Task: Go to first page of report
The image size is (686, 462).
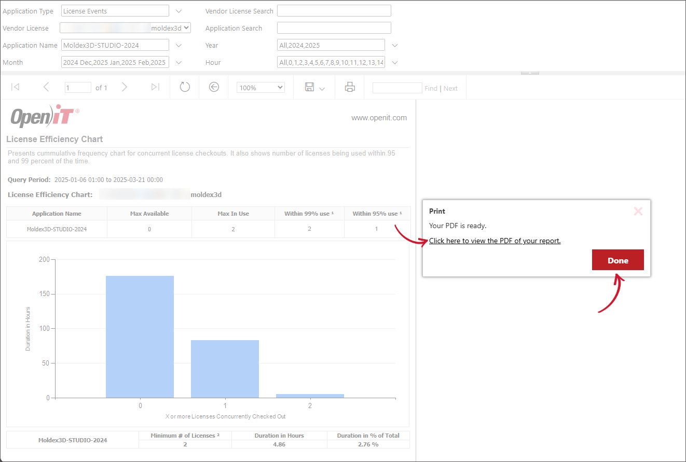Action: click(x=16, y=87)
